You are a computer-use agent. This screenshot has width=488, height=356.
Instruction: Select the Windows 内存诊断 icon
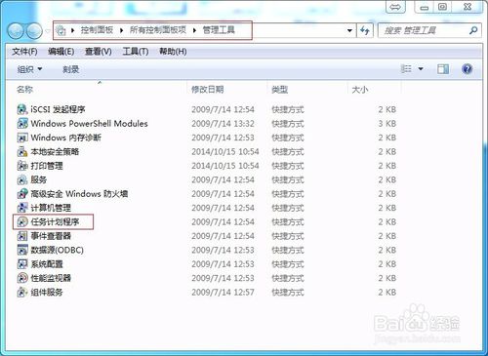(x=22, y=138)
